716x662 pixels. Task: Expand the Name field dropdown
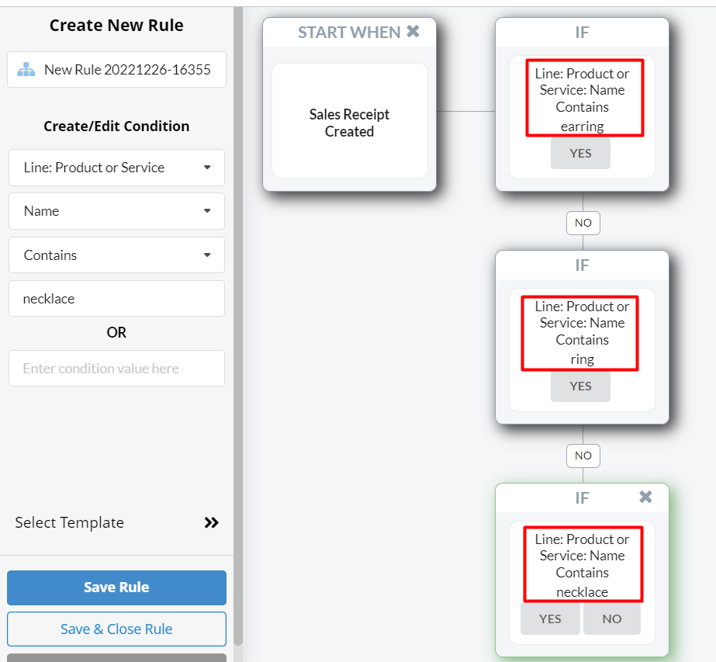tap(116, 211)
